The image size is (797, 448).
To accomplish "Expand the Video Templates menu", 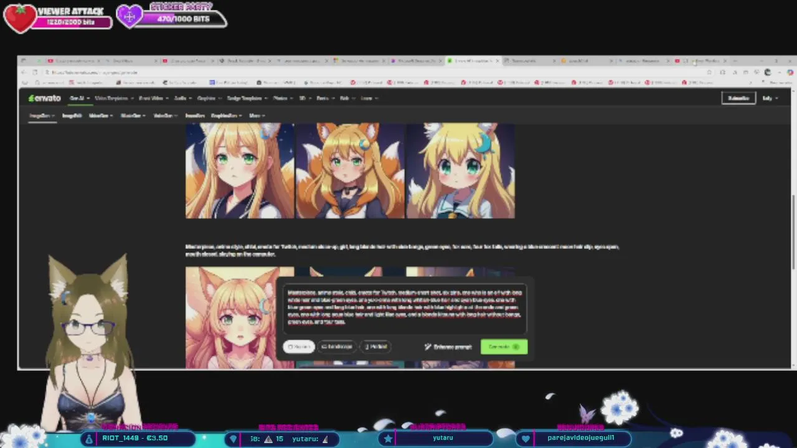I will tap(113, 98).
